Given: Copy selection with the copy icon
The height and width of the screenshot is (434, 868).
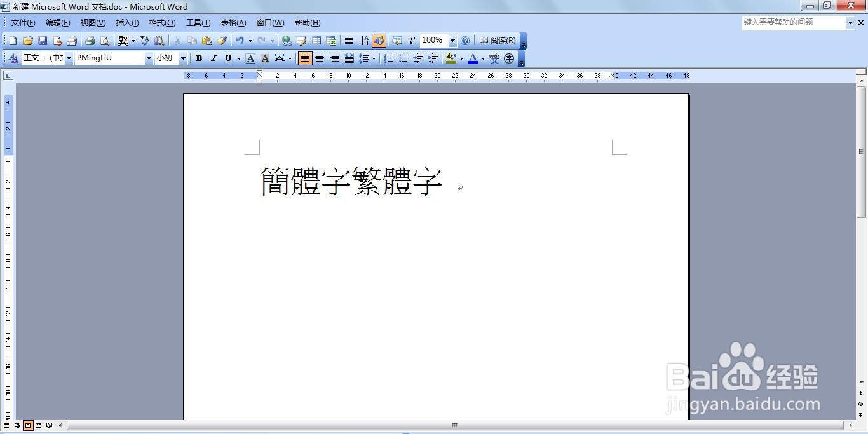Looking at the screenshot, I should pyautogui.click(x=192, y=41).
